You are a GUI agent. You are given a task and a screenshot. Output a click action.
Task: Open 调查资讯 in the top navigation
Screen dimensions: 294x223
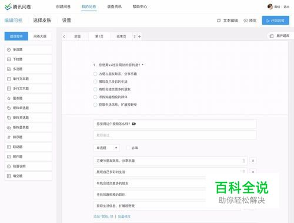click(114, 6)
